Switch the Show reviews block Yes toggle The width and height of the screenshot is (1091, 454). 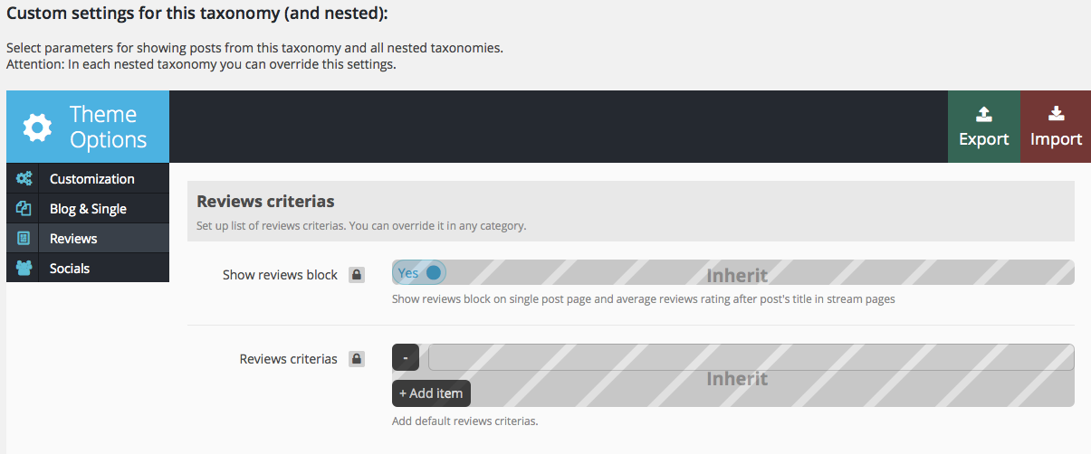pyautogui.click(x=420, y=273)
